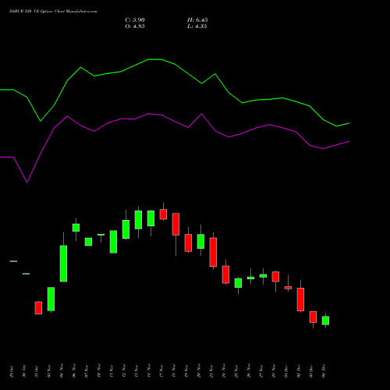Select the '04 Dec' axis date label
The image size is (390, 390).
(324, 371)
